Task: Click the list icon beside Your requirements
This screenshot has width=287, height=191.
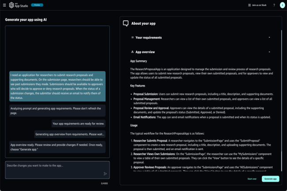Action: point(132,37)
